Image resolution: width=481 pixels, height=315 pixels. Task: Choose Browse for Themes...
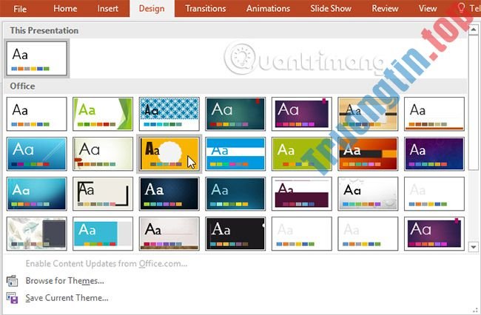[64, 281]
